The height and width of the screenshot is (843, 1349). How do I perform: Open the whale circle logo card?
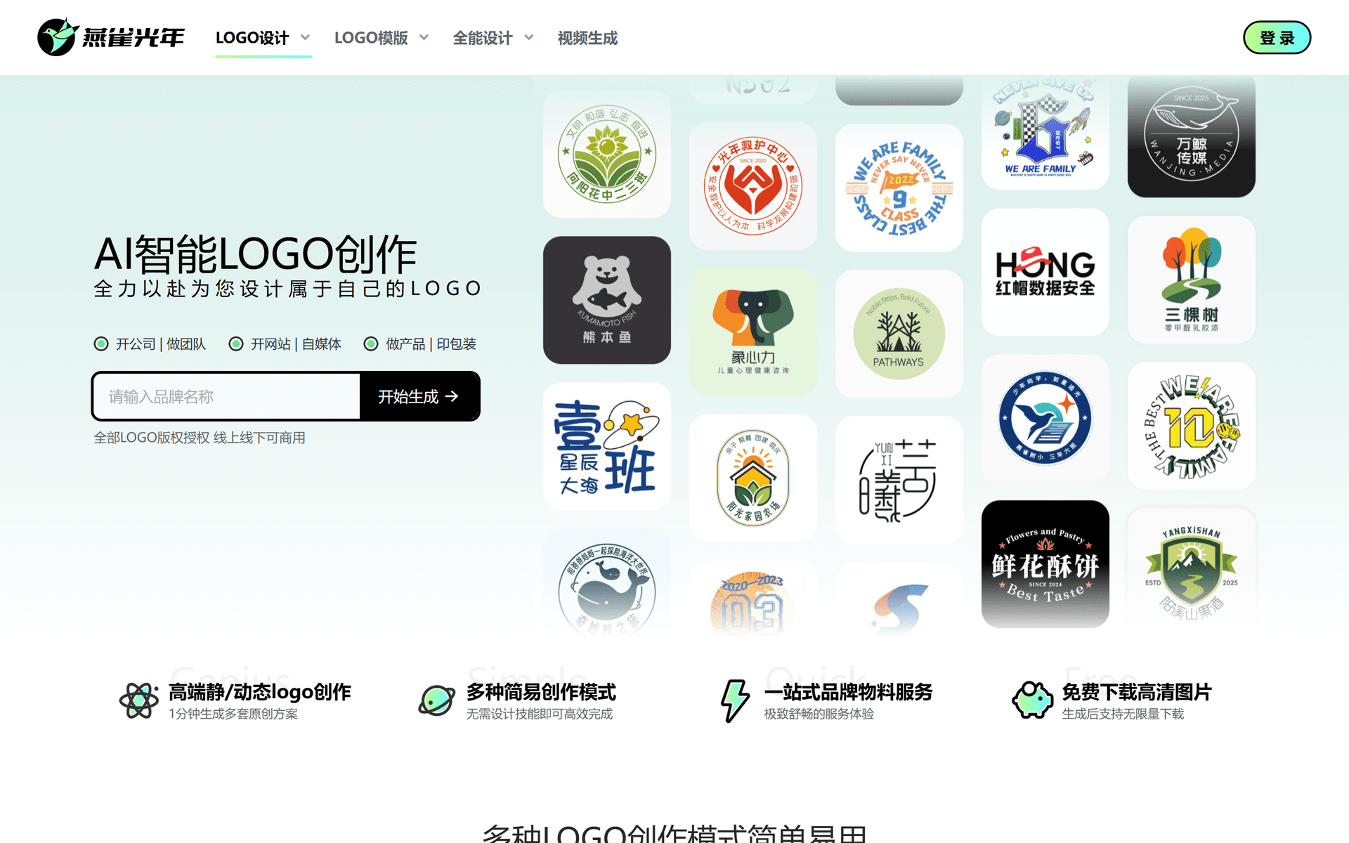click(x=607, y=582)
